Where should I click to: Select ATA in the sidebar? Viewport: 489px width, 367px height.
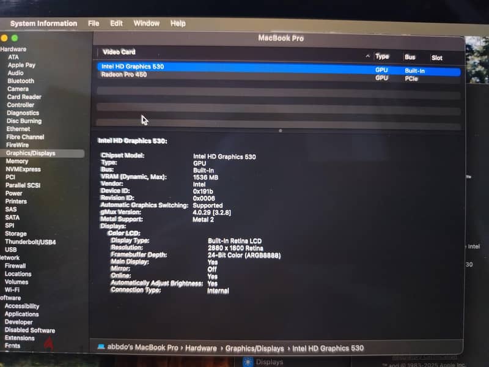coord(13,57)
